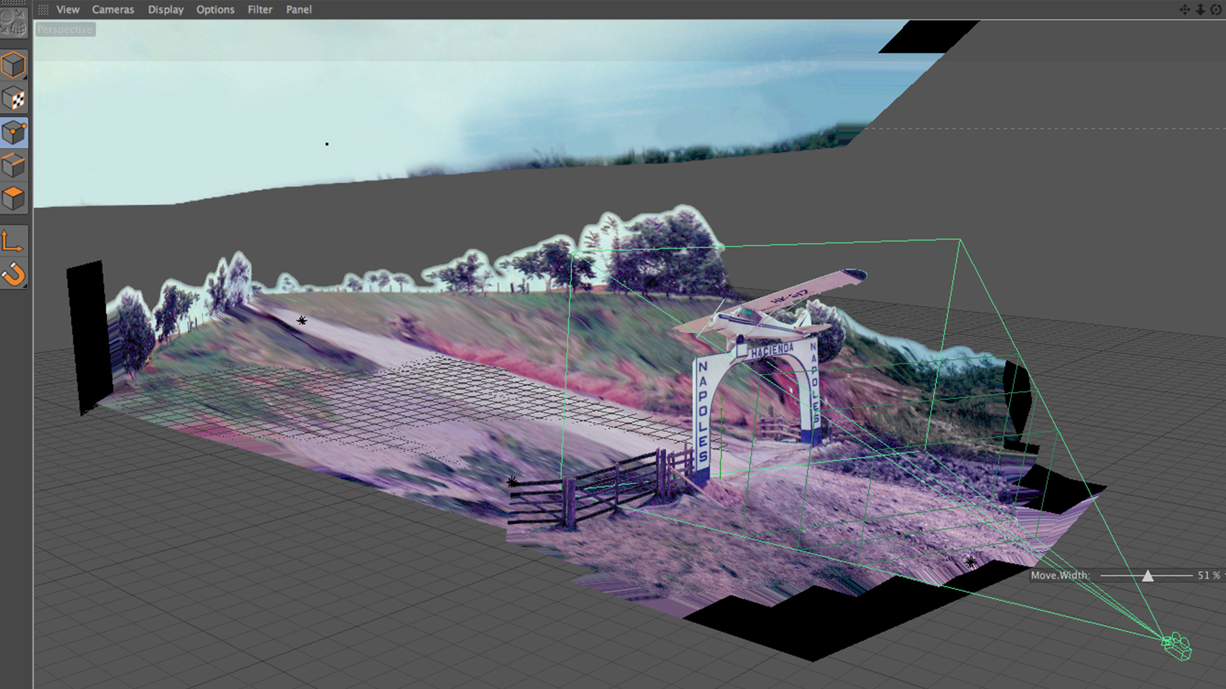Open the Cameras menu
Screen dimensions: 1226x689
pos(113,10)
